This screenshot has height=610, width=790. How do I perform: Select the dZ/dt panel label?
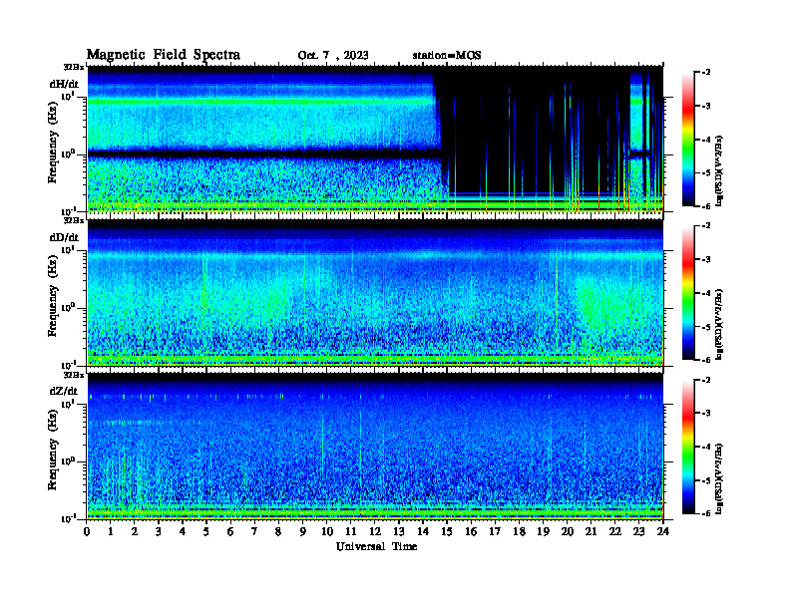pos(64,392)
